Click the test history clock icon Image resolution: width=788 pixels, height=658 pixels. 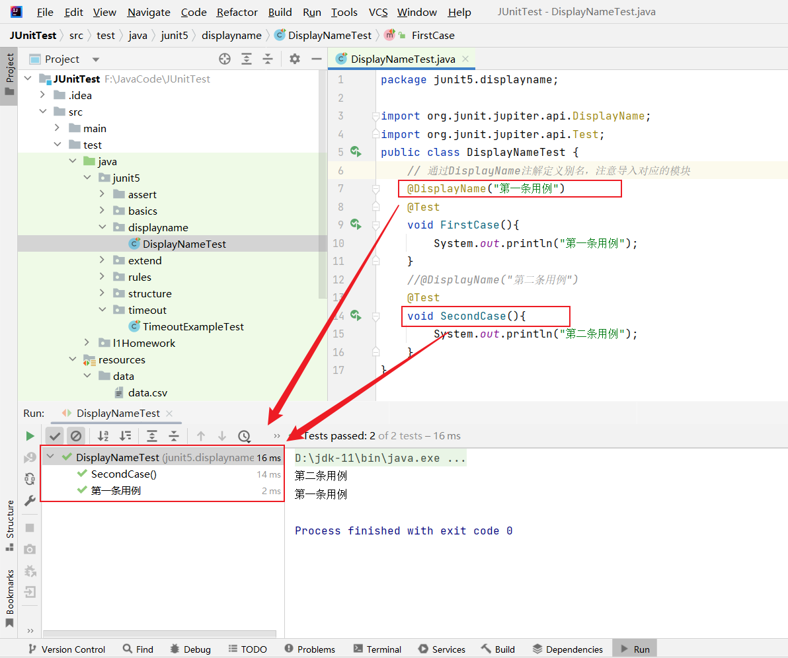(x=244, y=436)
